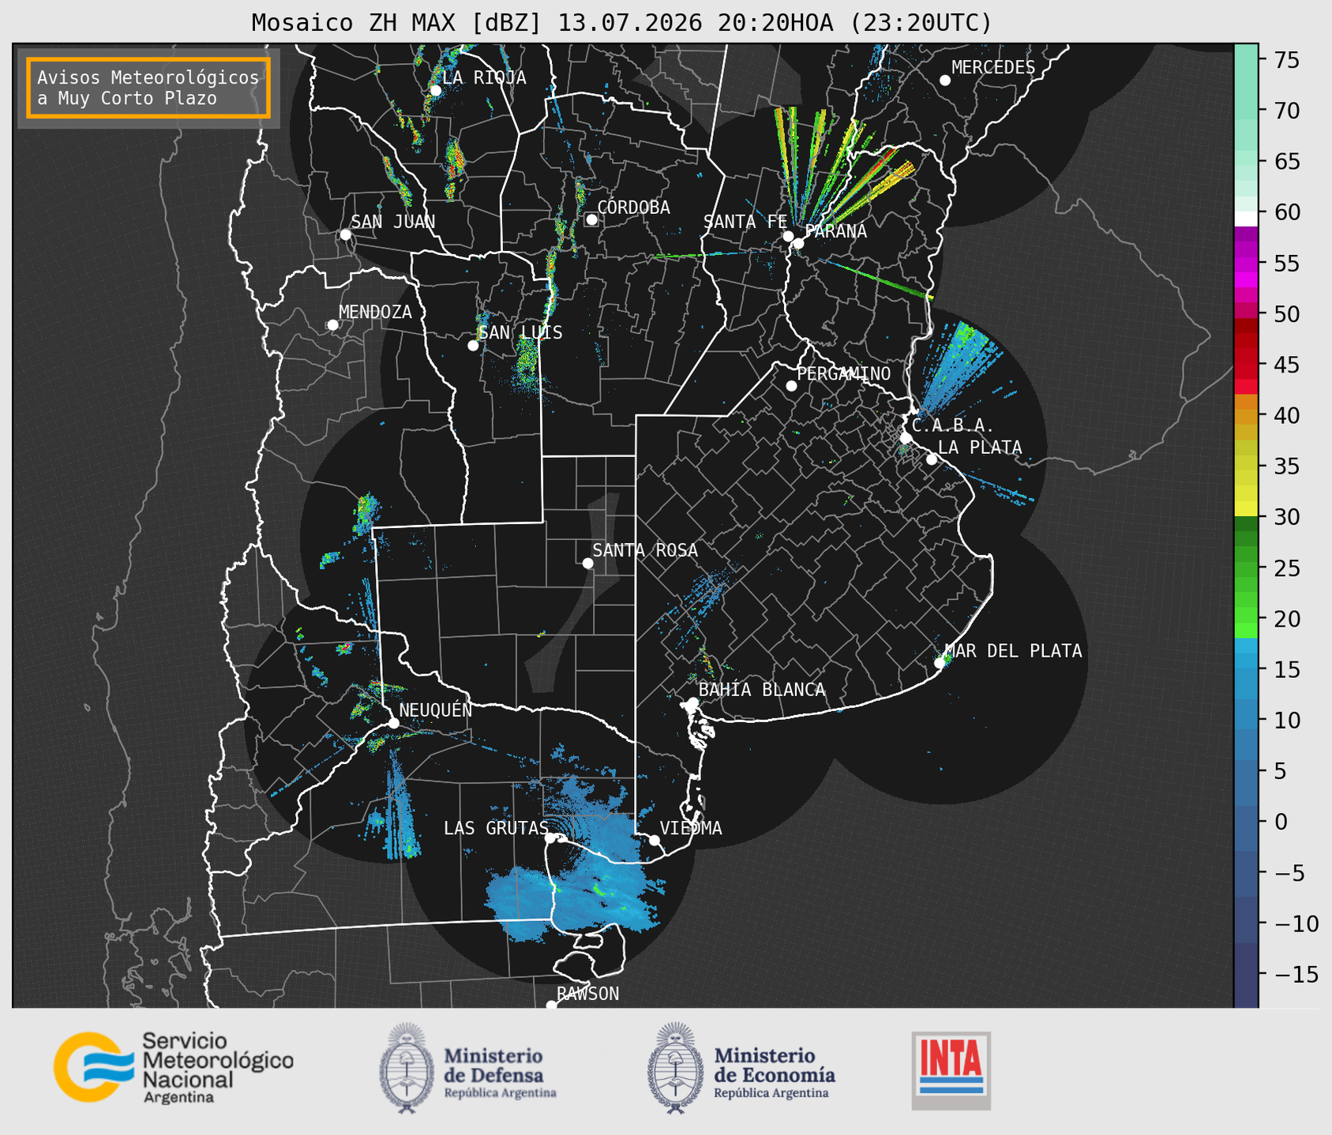This screenshot has width=1332, height=1135.
Task: Select the 60 dBZ white color band
Action: [1246, 219]
